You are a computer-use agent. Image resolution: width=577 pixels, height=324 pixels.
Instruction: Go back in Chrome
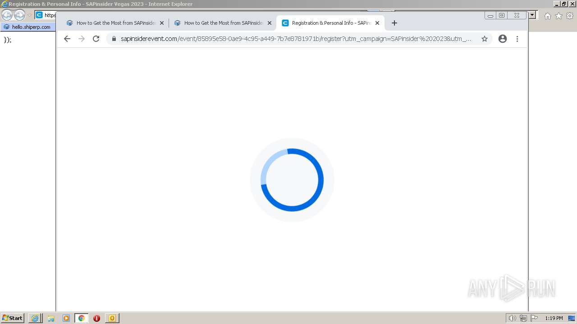(67, 39)
